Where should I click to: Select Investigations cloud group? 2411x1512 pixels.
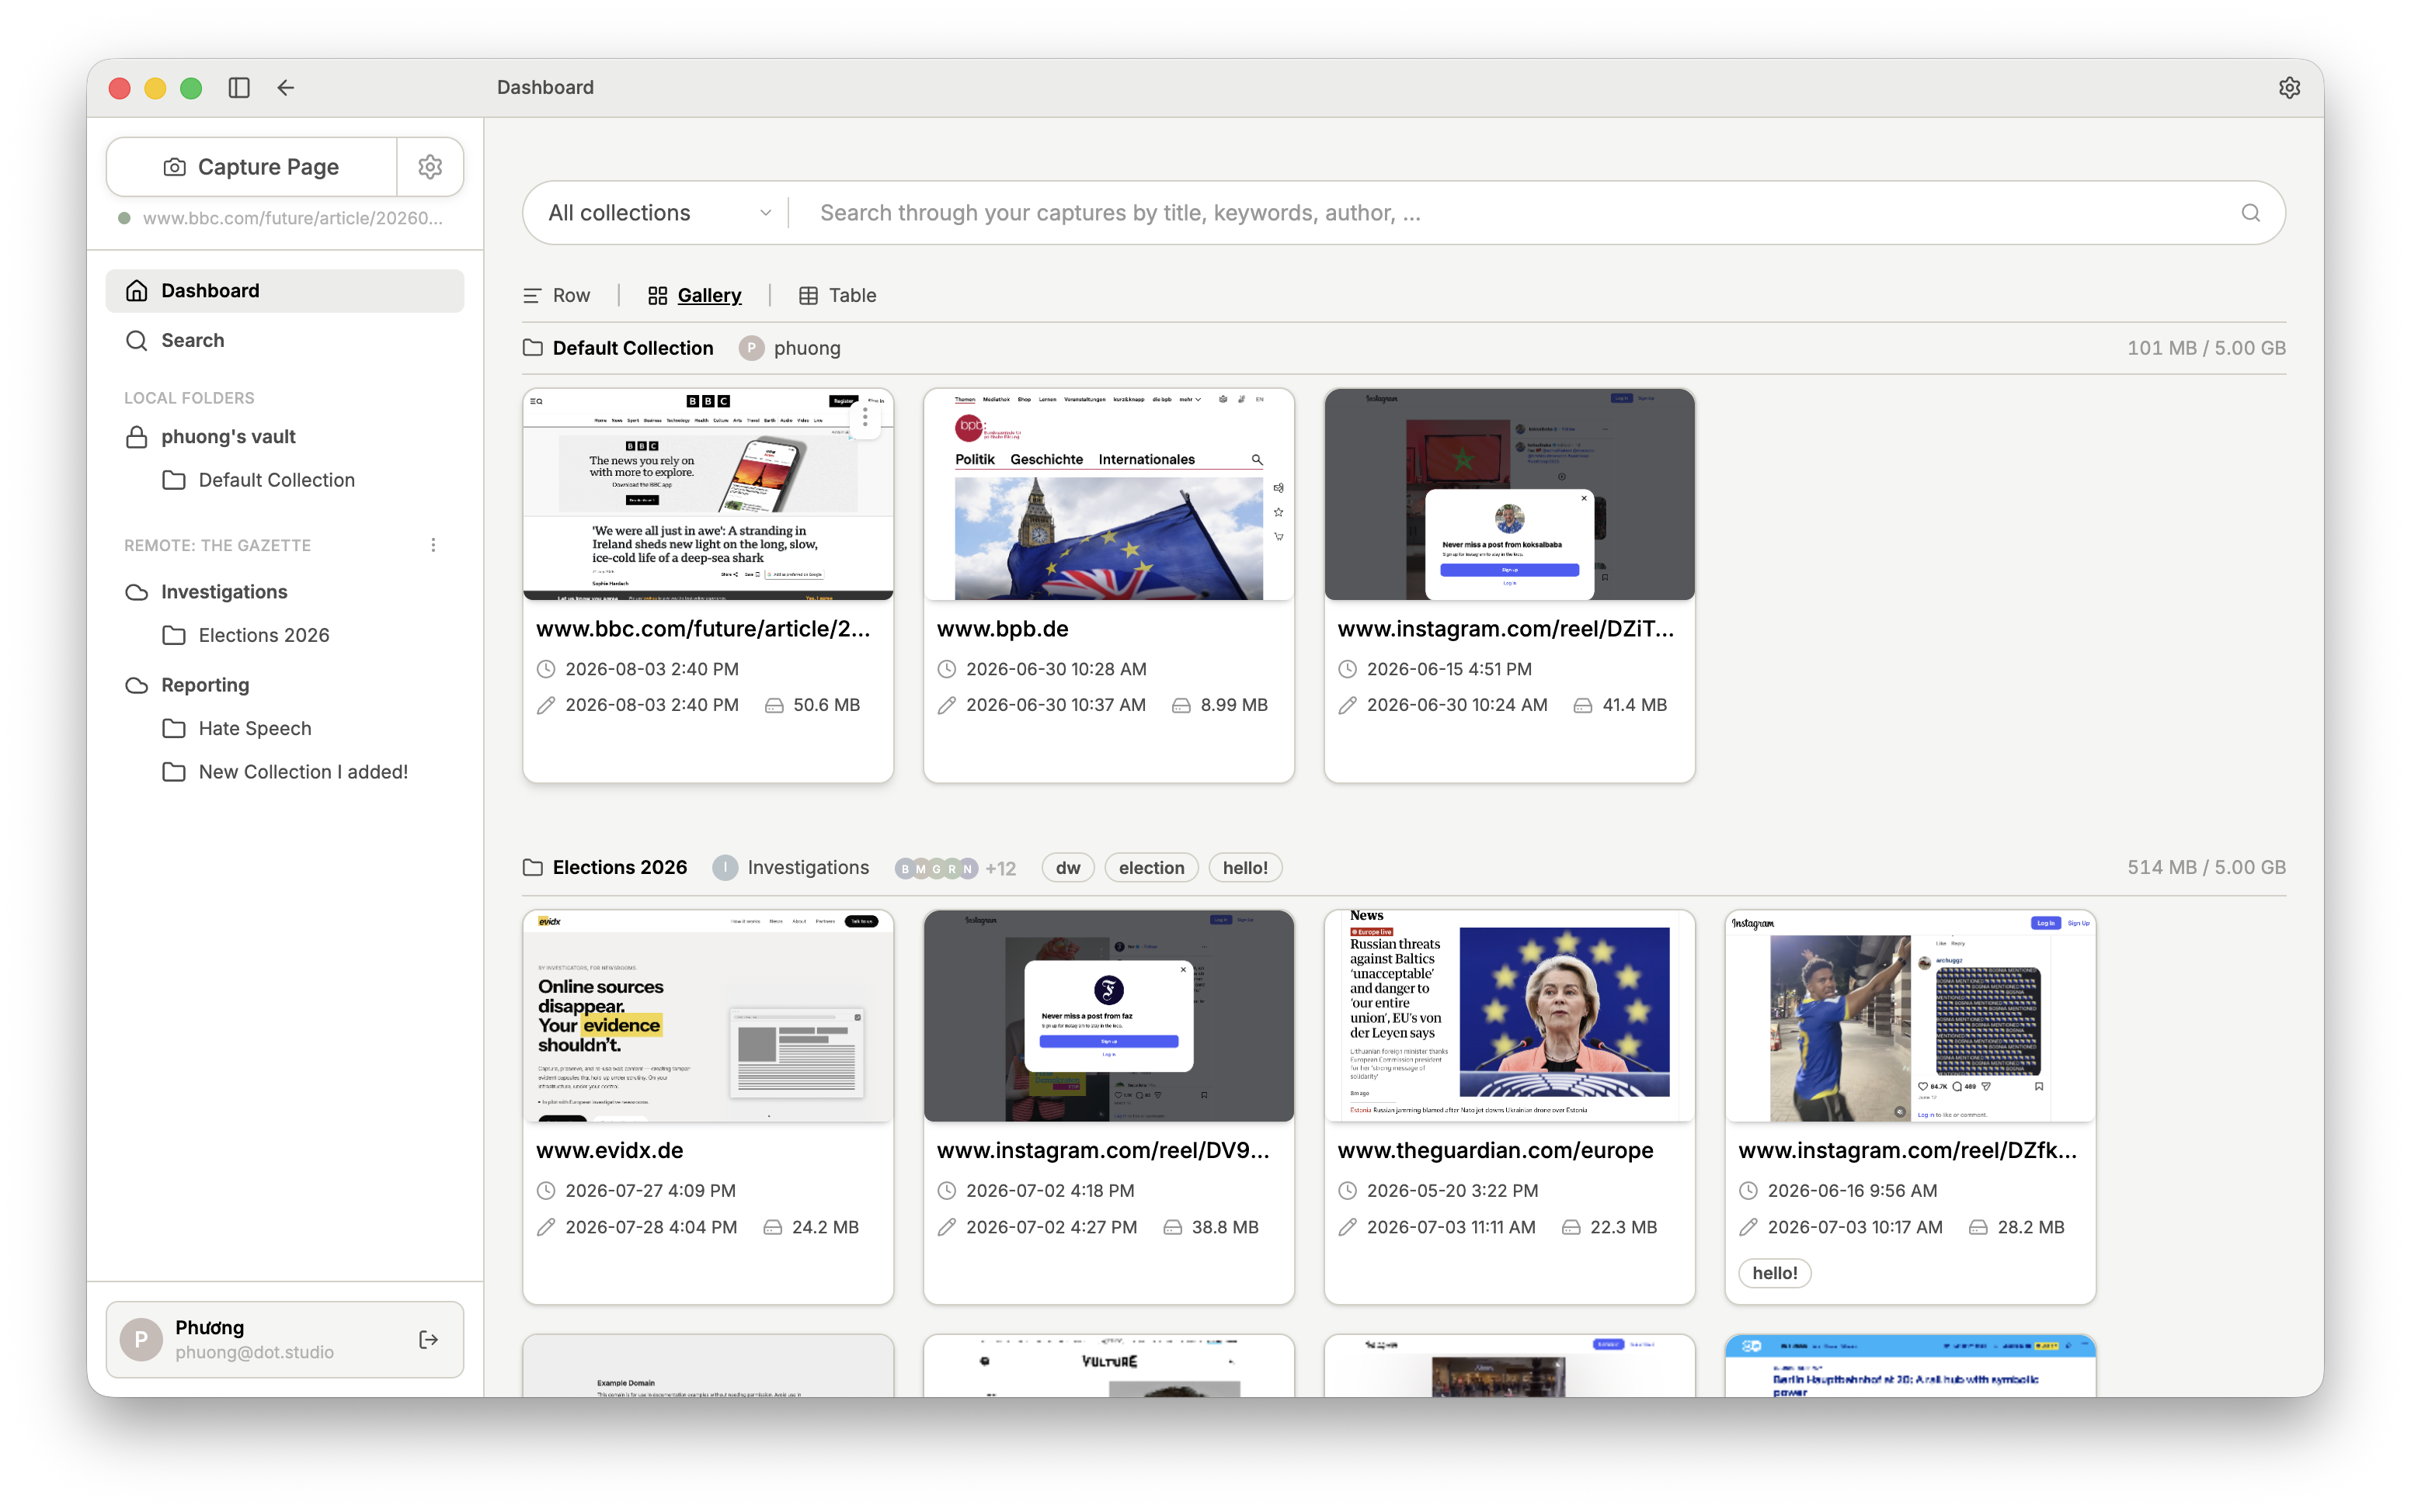pyautogui.click(x=285, y=592)
